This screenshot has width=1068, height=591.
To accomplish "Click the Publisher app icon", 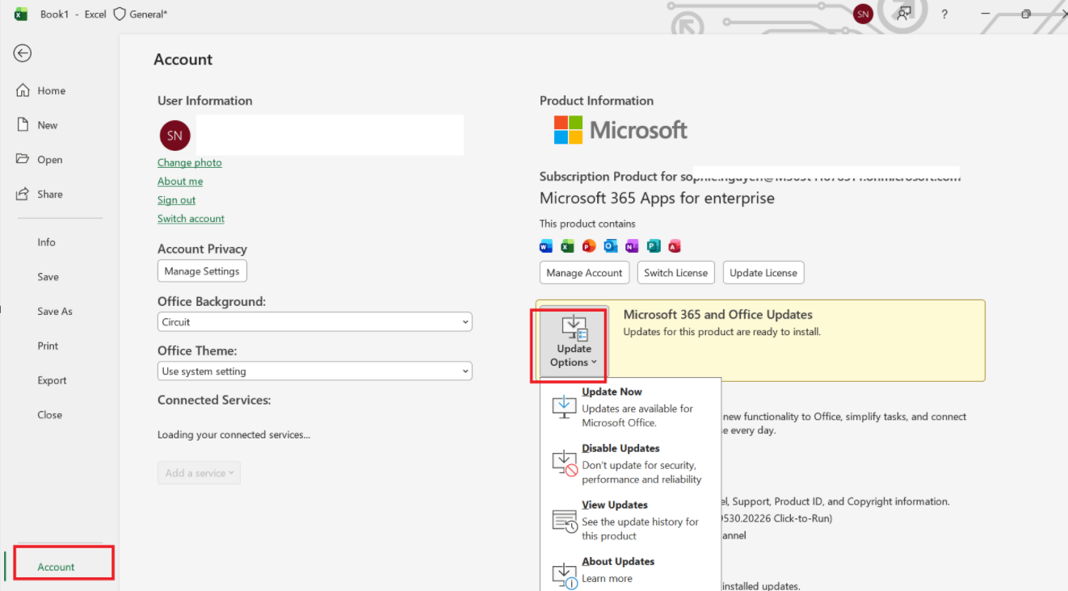I will pyautogui.click(x=654, y=246).
